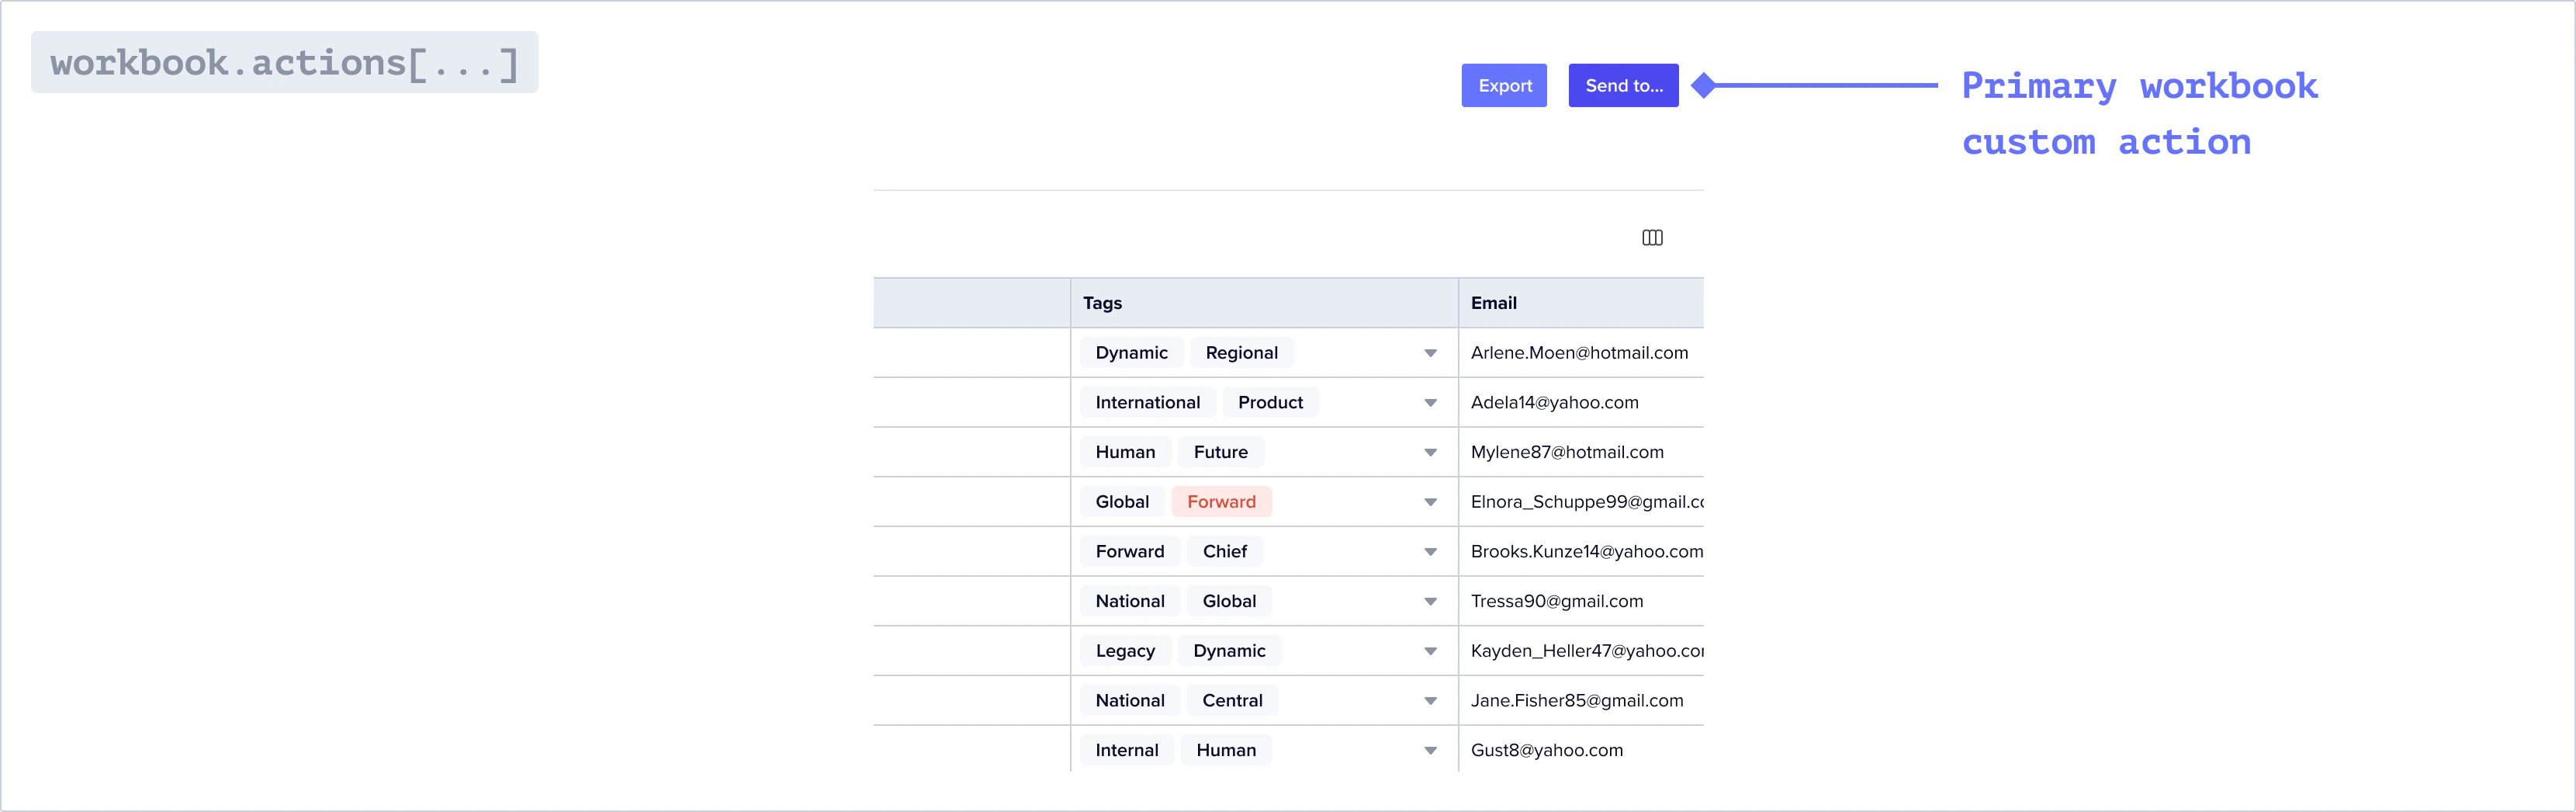Click the Export button
The width and height of the screenshot is (2576, 812).
pos(1504,85)
